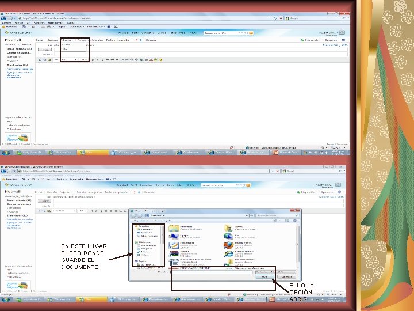Click the back arrow in the file chooser dialog

point(133,216)
